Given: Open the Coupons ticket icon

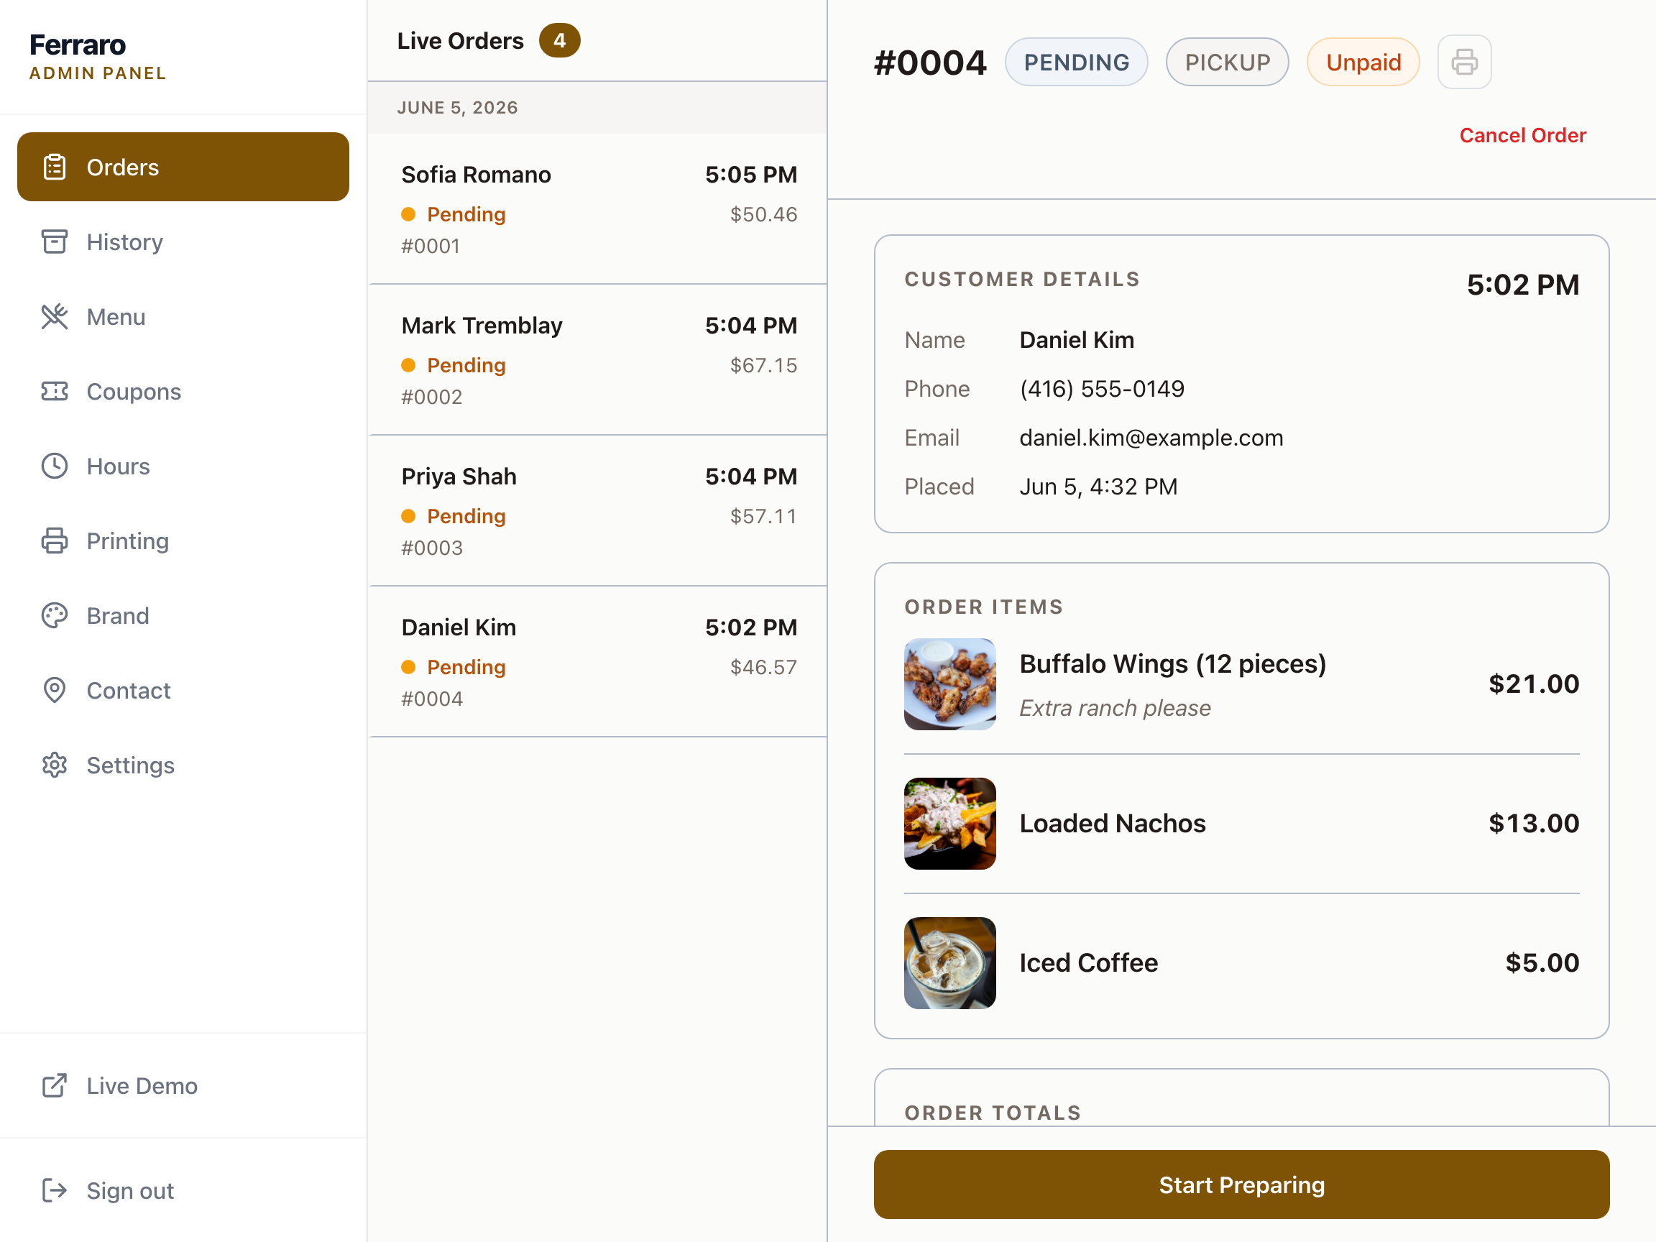Looking at the screenshot, I should pos(55,392).
